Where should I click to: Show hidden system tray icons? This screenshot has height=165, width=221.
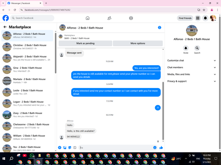(186, 158)
